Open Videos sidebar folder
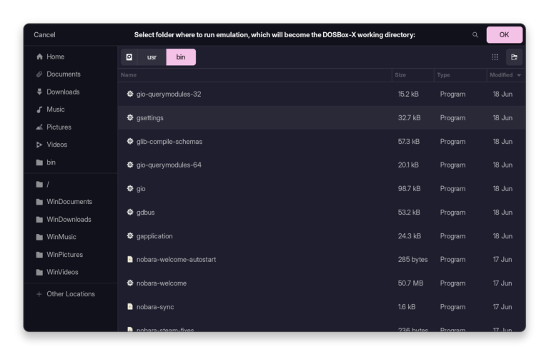Screen dimensions: 549x355 (56, 145)
